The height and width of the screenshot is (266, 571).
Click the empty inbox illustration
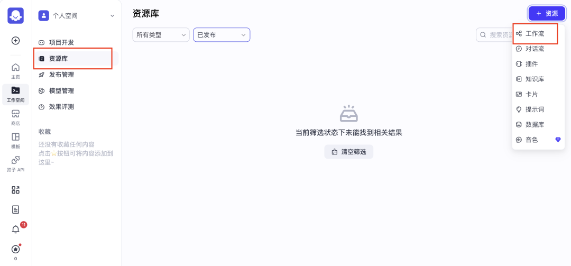tap(349, 113)
